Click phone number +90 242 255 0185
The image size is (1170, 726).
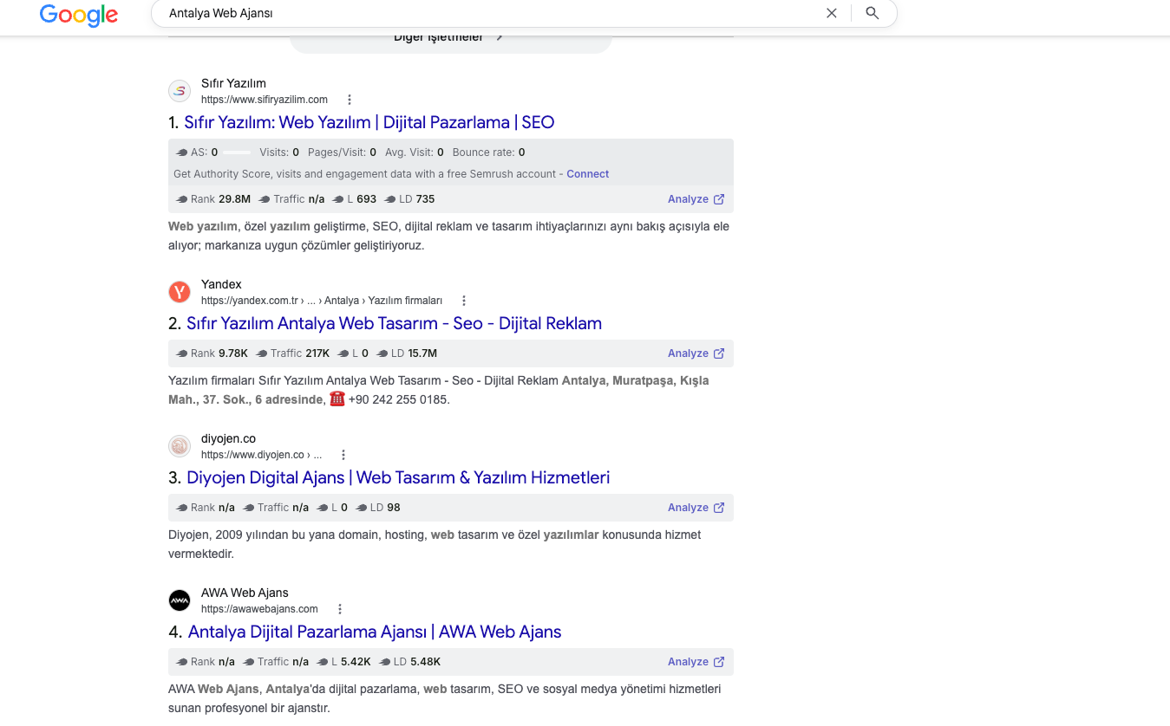click(399, 400)
